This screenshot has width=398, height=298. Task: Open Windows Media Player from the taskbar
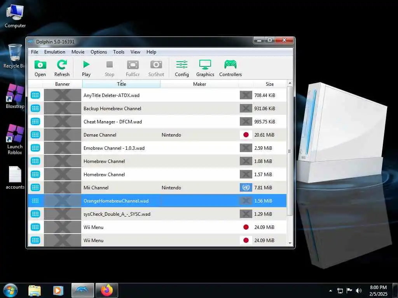tap(58, 291)
